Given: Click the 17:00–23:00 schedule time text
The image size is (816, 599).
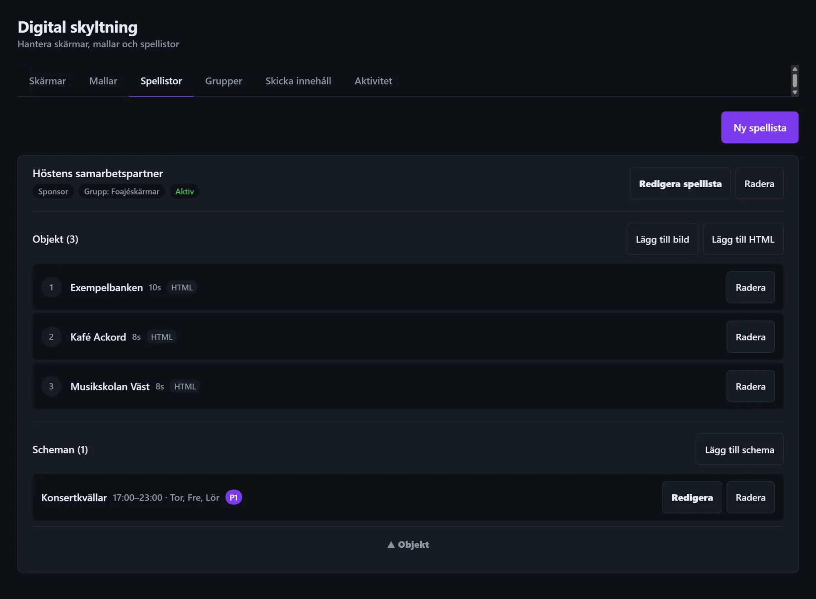Looking at the screenshot, I should click(x=137, y=497).
